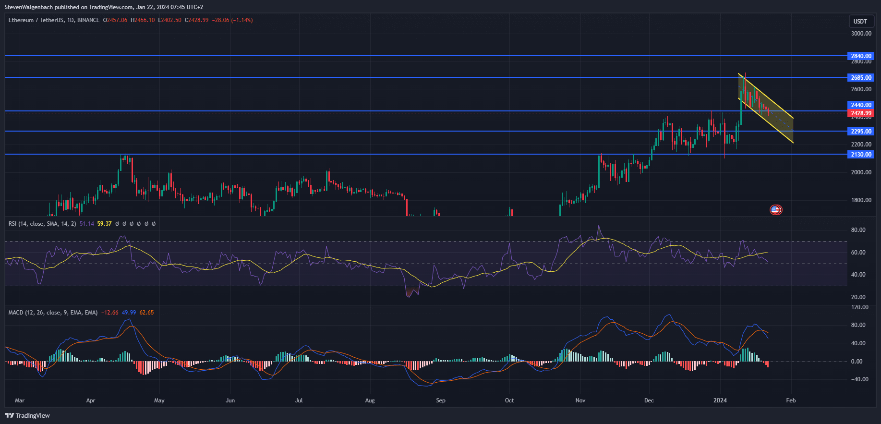The height and width of the screenshot is (424, 881).
Task: Select the MACD (12, 26, close, 9, EMA, EMA) legend
Action: [x=53, y=313]
